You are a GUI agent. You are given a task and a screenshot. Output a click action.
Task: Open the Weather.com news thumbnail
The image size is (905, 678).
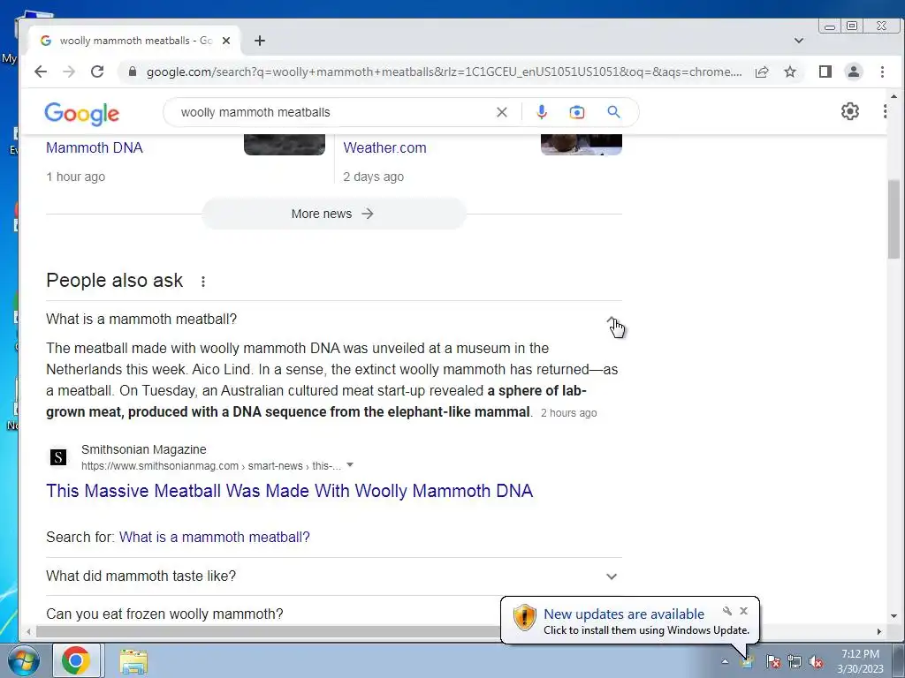(x=582, y=145)
